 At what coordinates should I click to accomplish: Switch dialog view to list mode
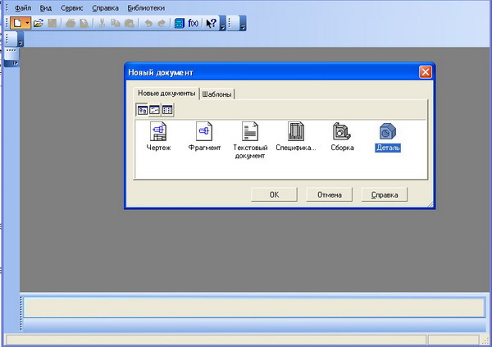pos(166,110)
